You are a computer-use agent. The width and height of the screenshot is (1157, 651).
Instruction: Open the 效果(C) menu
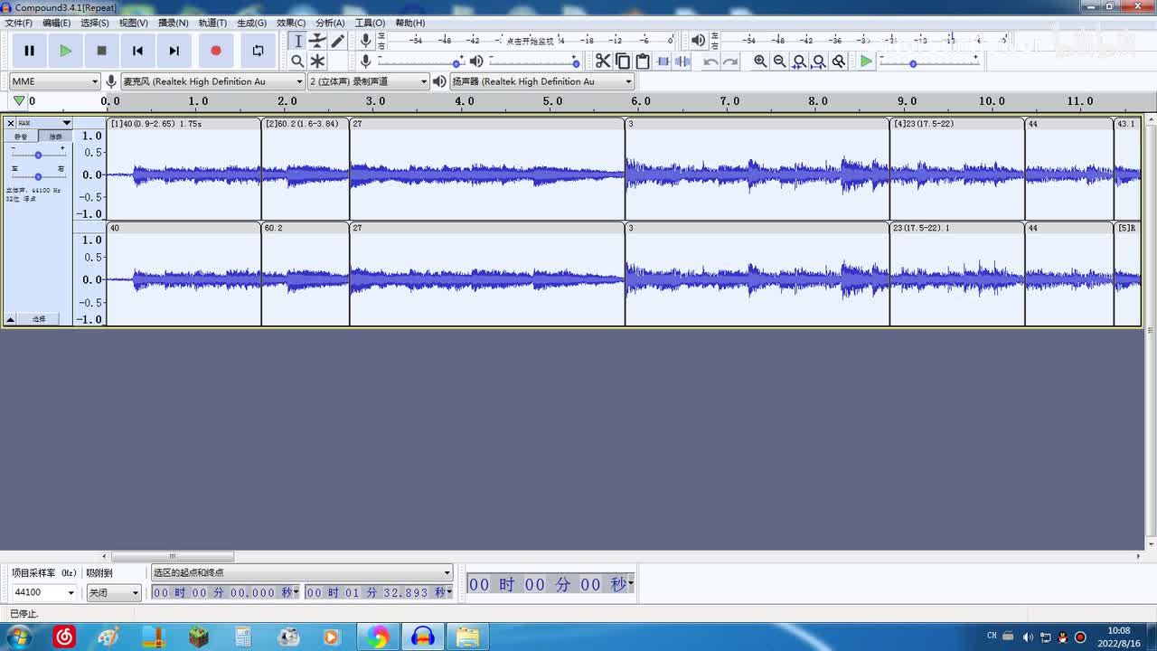pyautogui.click(x=291, y=23)
